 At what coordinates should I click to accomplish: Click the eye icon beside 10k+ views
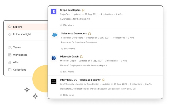tap(61, 25)
